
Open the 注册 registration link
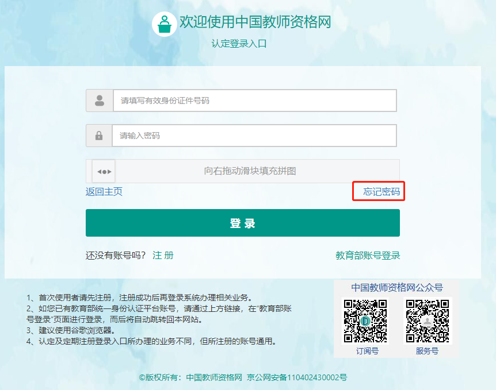[x=163, y=256]
